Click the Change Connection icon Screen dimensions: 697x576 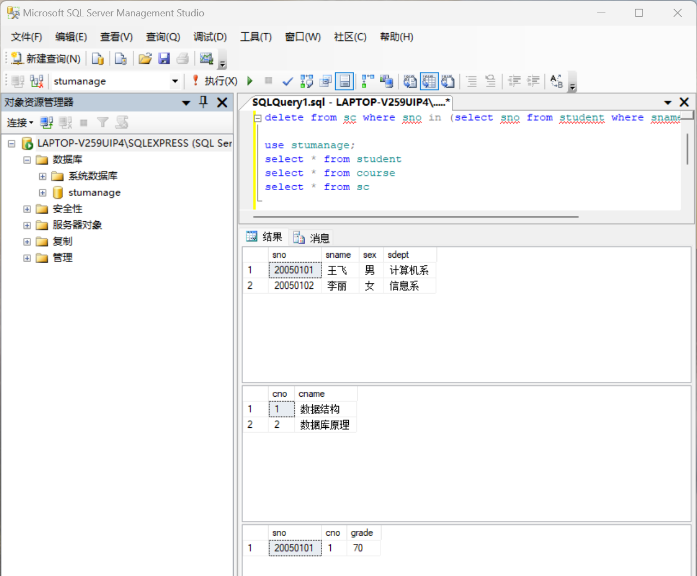[37, 81]
